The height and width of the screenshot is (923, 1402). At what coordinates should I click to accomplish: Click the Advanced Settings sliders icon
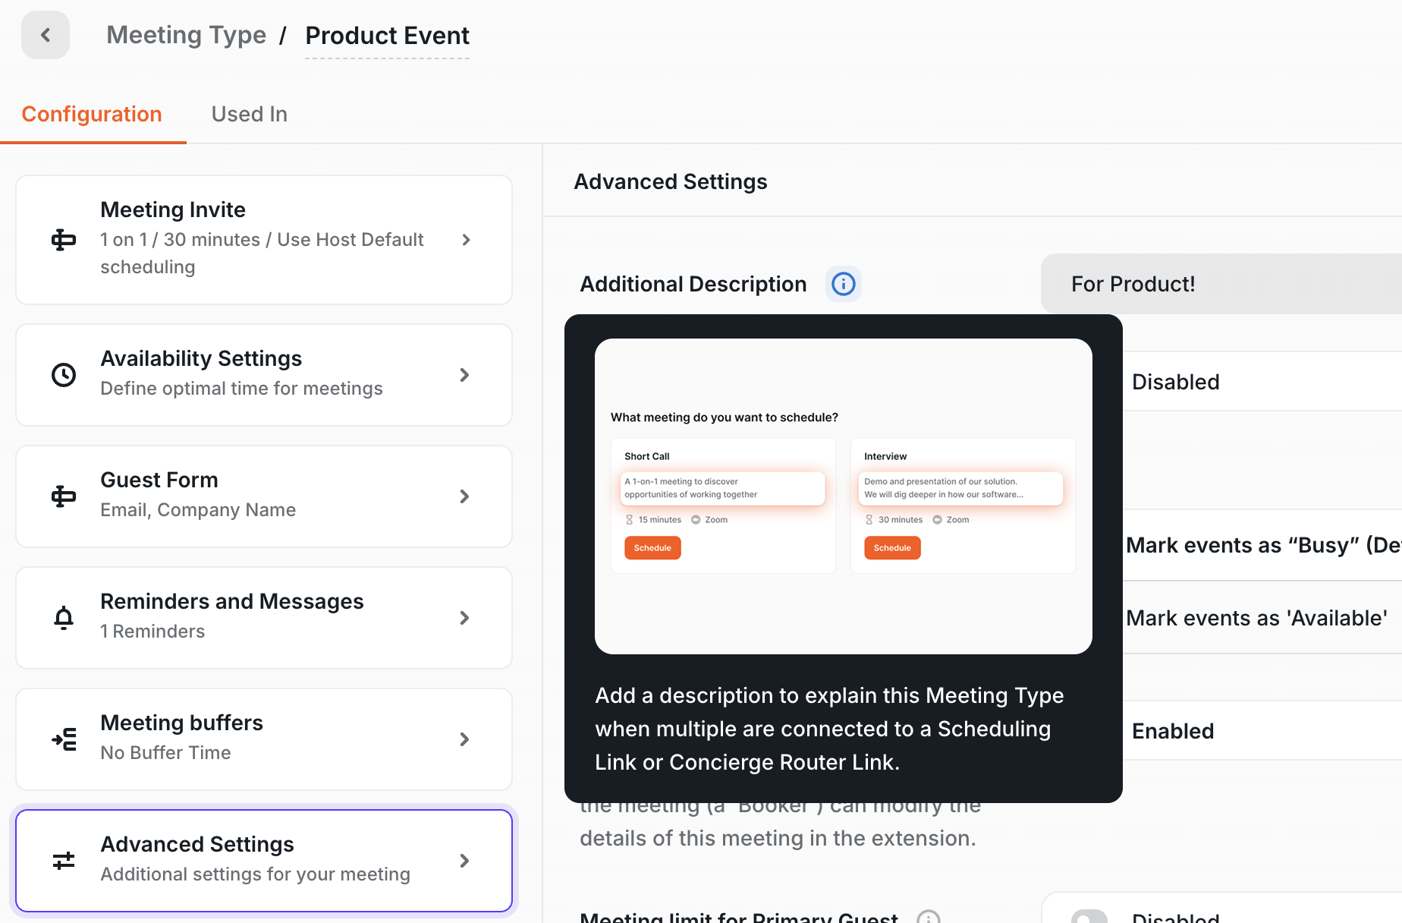(64, 861)
